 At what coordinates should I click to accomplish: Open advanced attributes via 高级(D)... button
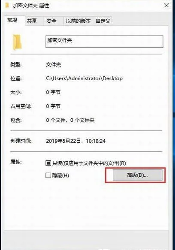(138, 175)
